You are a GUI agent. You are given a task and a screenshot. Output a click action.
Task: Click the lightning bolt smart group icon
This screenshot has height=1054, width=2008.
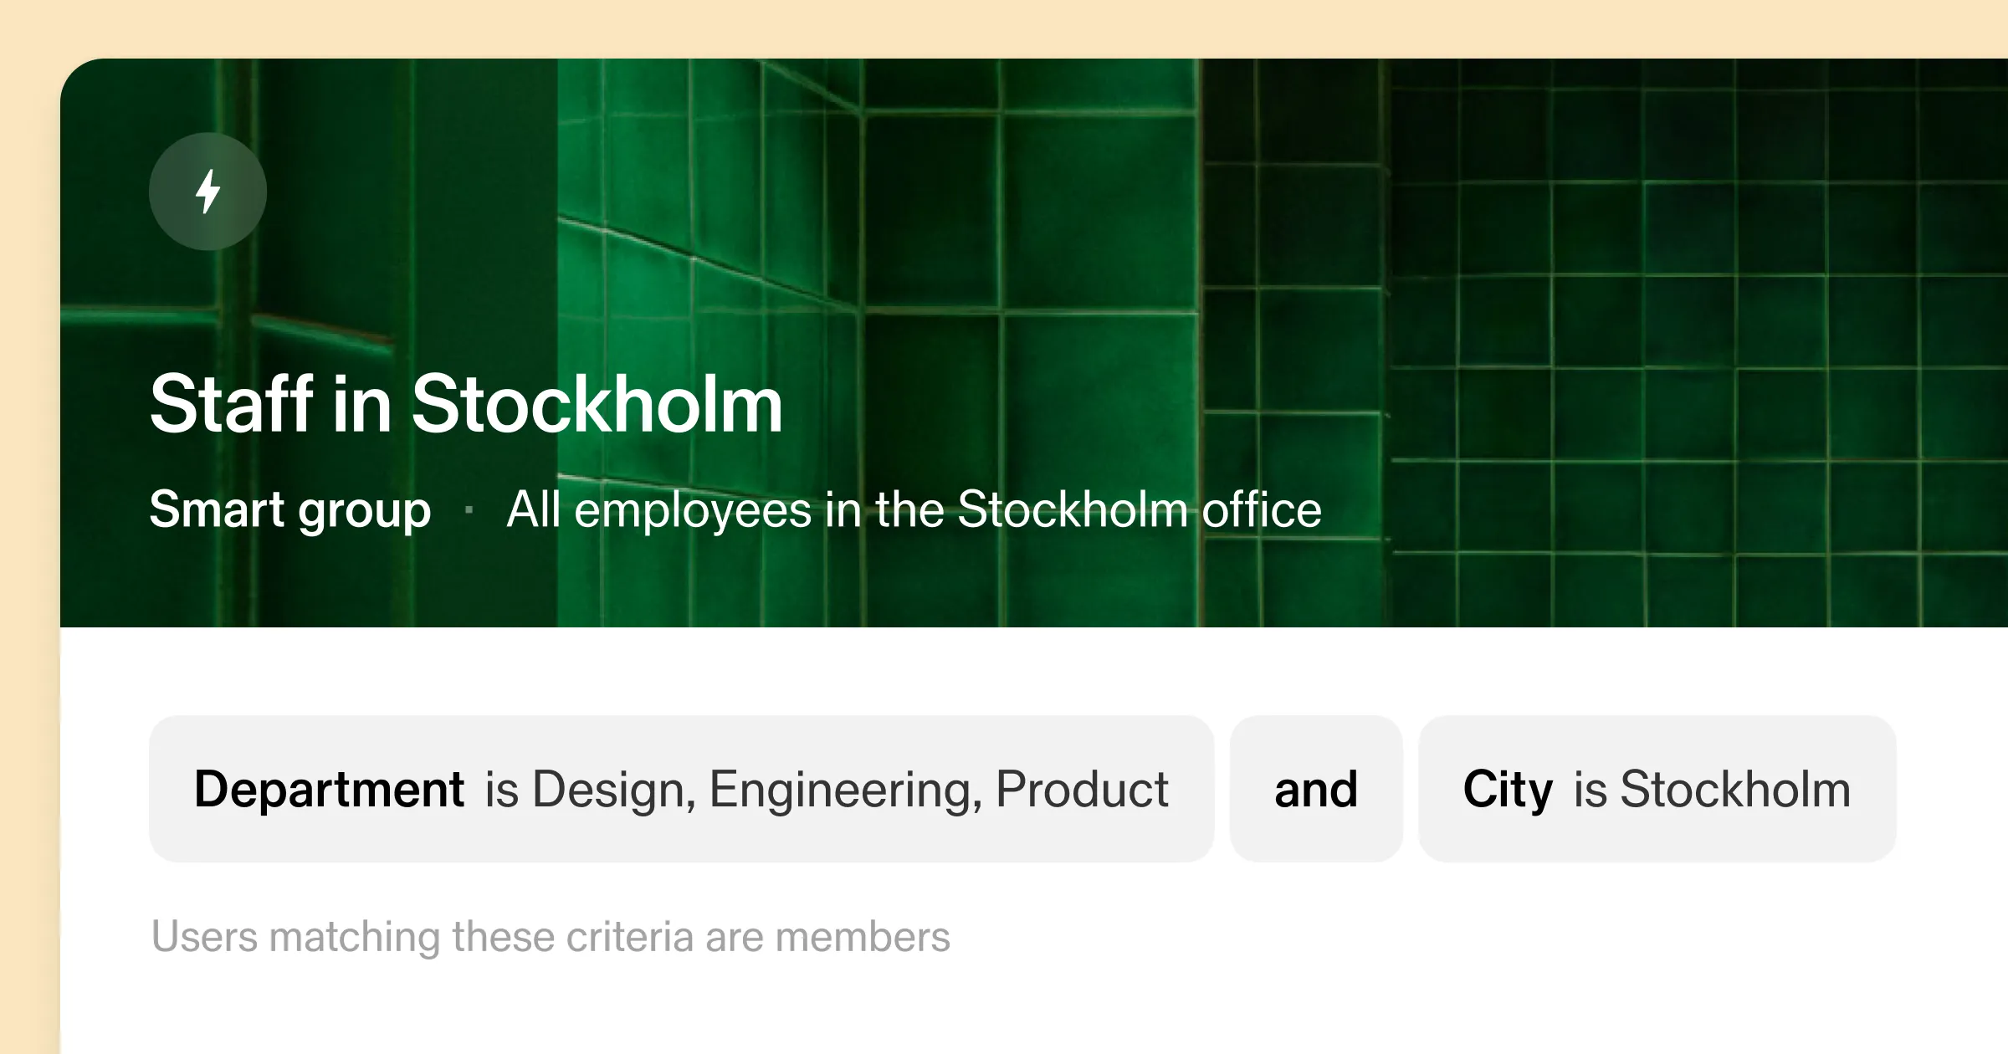point(207,192)
